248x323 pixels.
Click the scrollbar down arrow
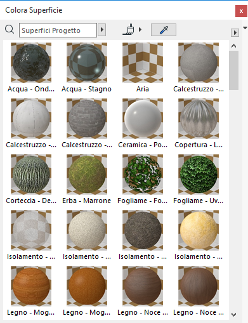(234, 315)
